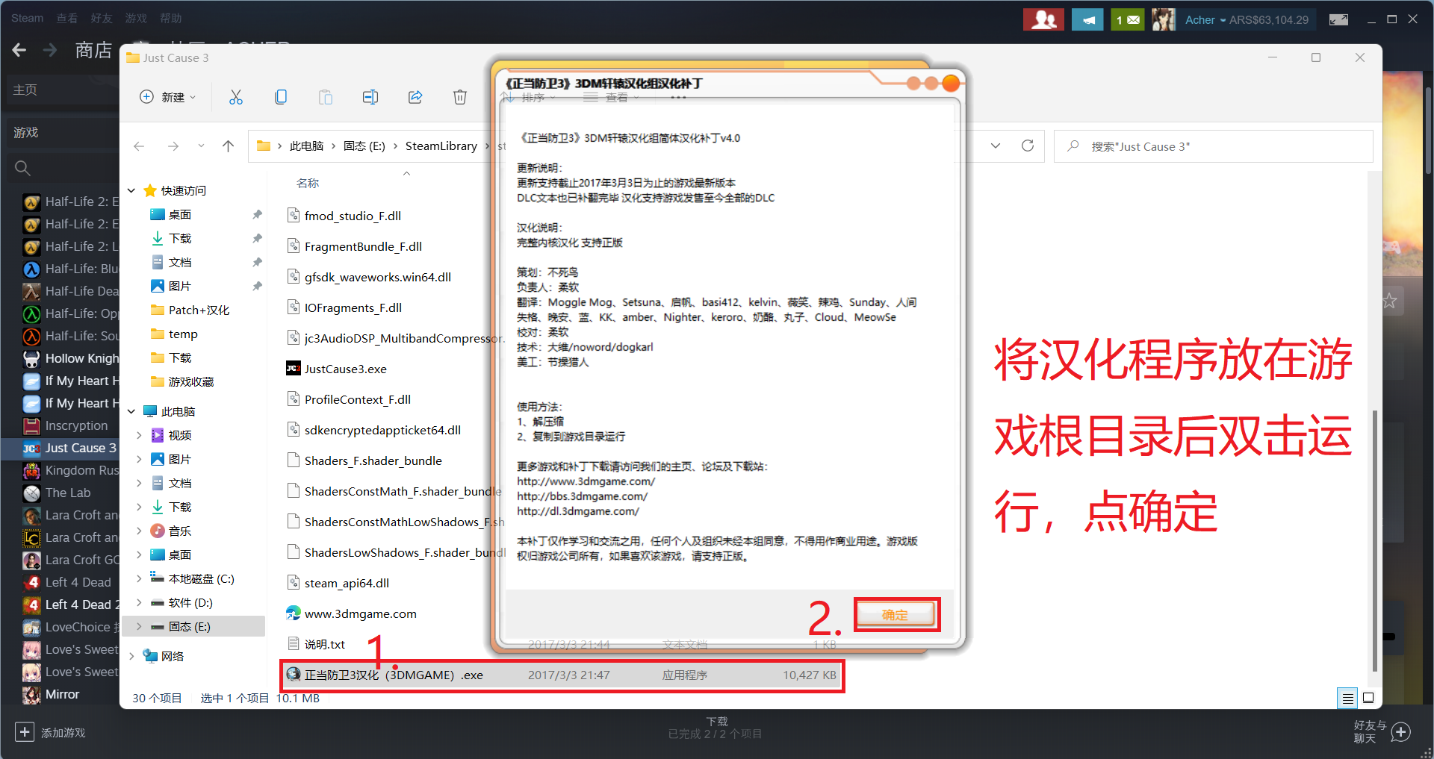Screen dimensions: 1434x759
Task: Click the Copy icon in Explorer toolbar
Action: [x=281, y=97]
